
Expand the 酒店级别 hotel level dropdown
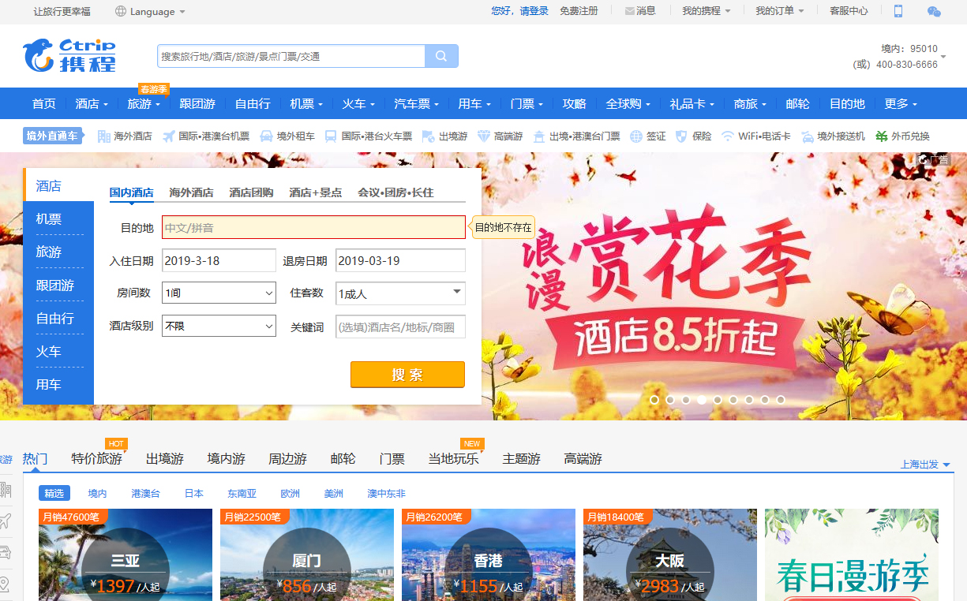(219, 326)
